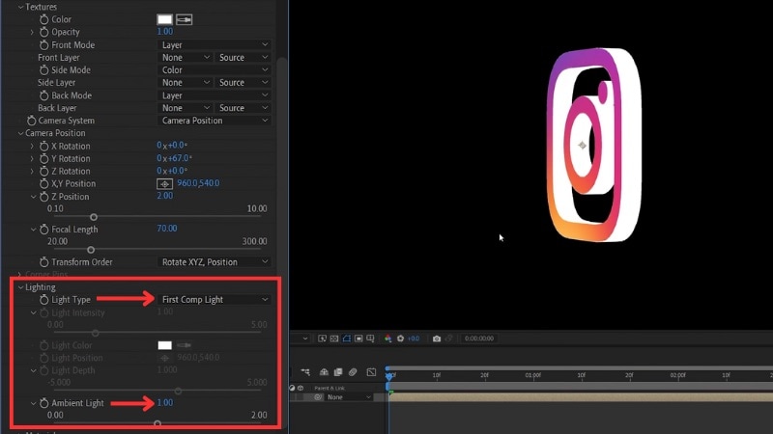Click the X,Y Position crosshair point picker
This screenshot has width=773, height=434.
point(164,184)
